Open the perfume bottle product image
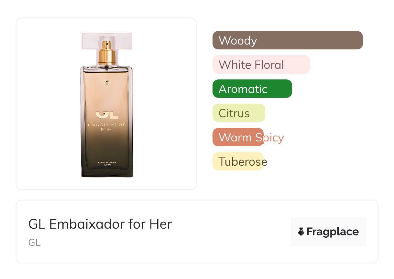 tap(107, 105)
